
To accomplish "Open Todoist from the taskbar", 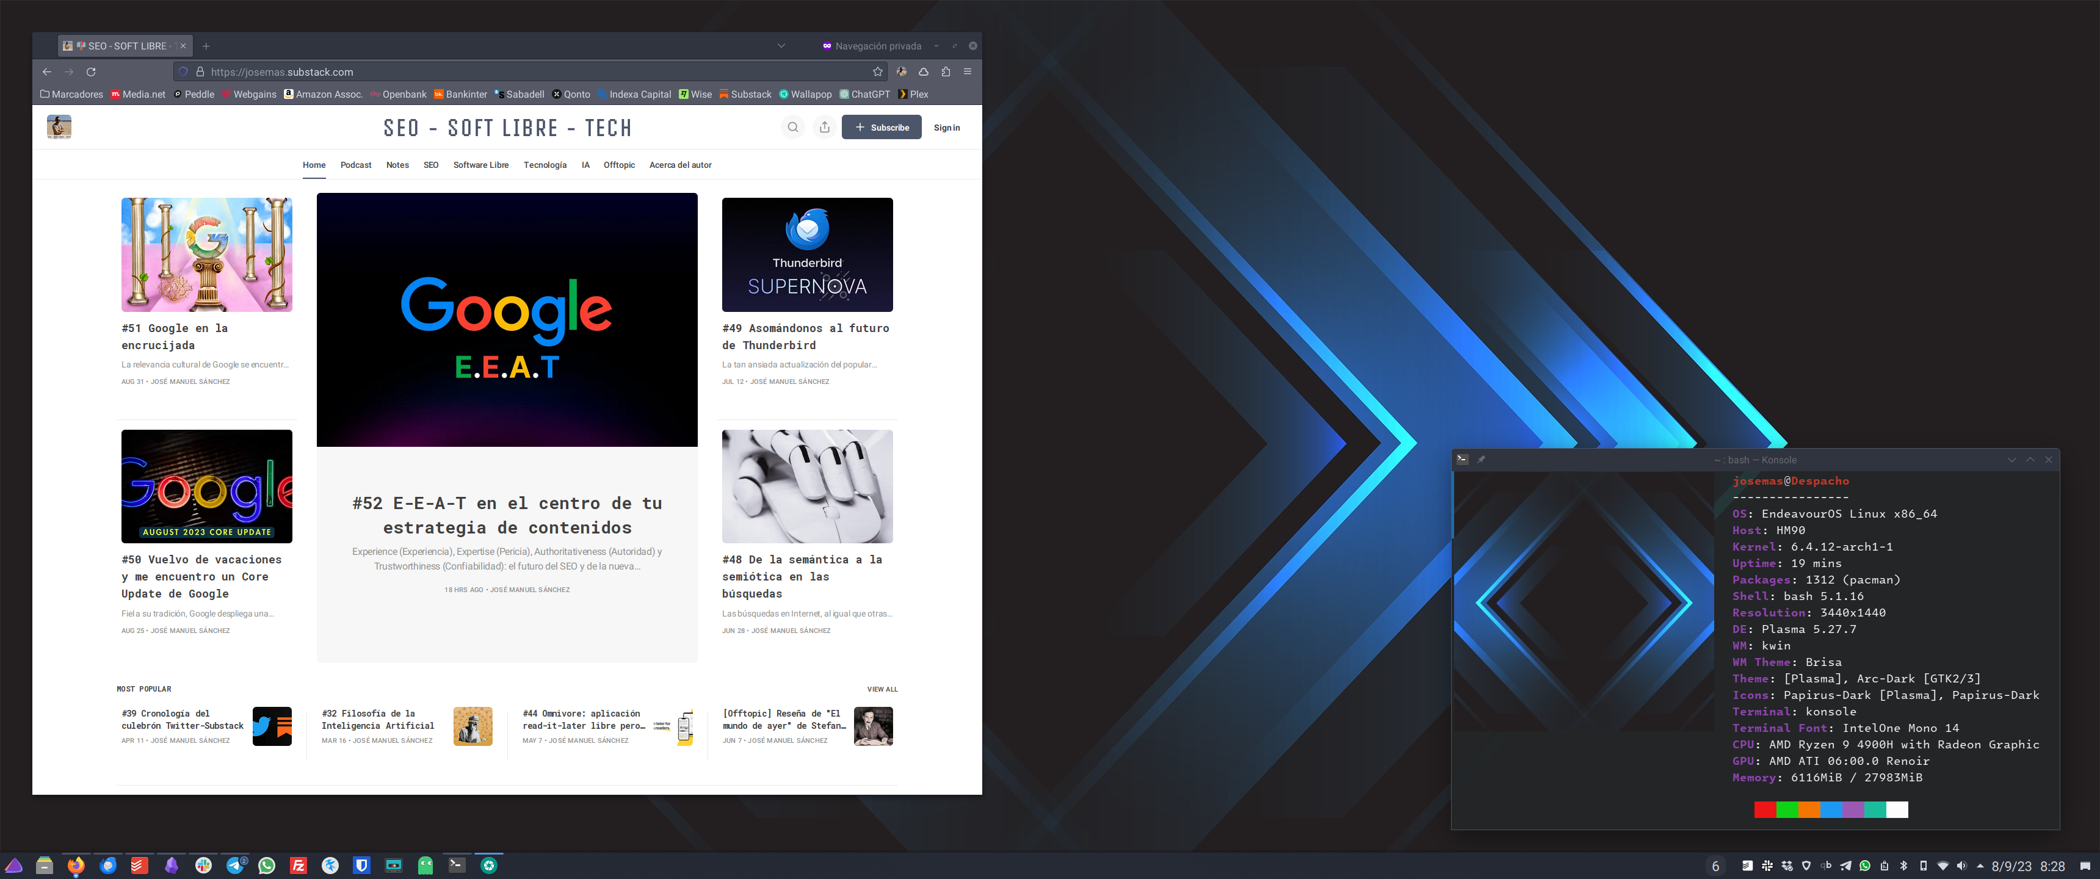I will tap(139, 865).
